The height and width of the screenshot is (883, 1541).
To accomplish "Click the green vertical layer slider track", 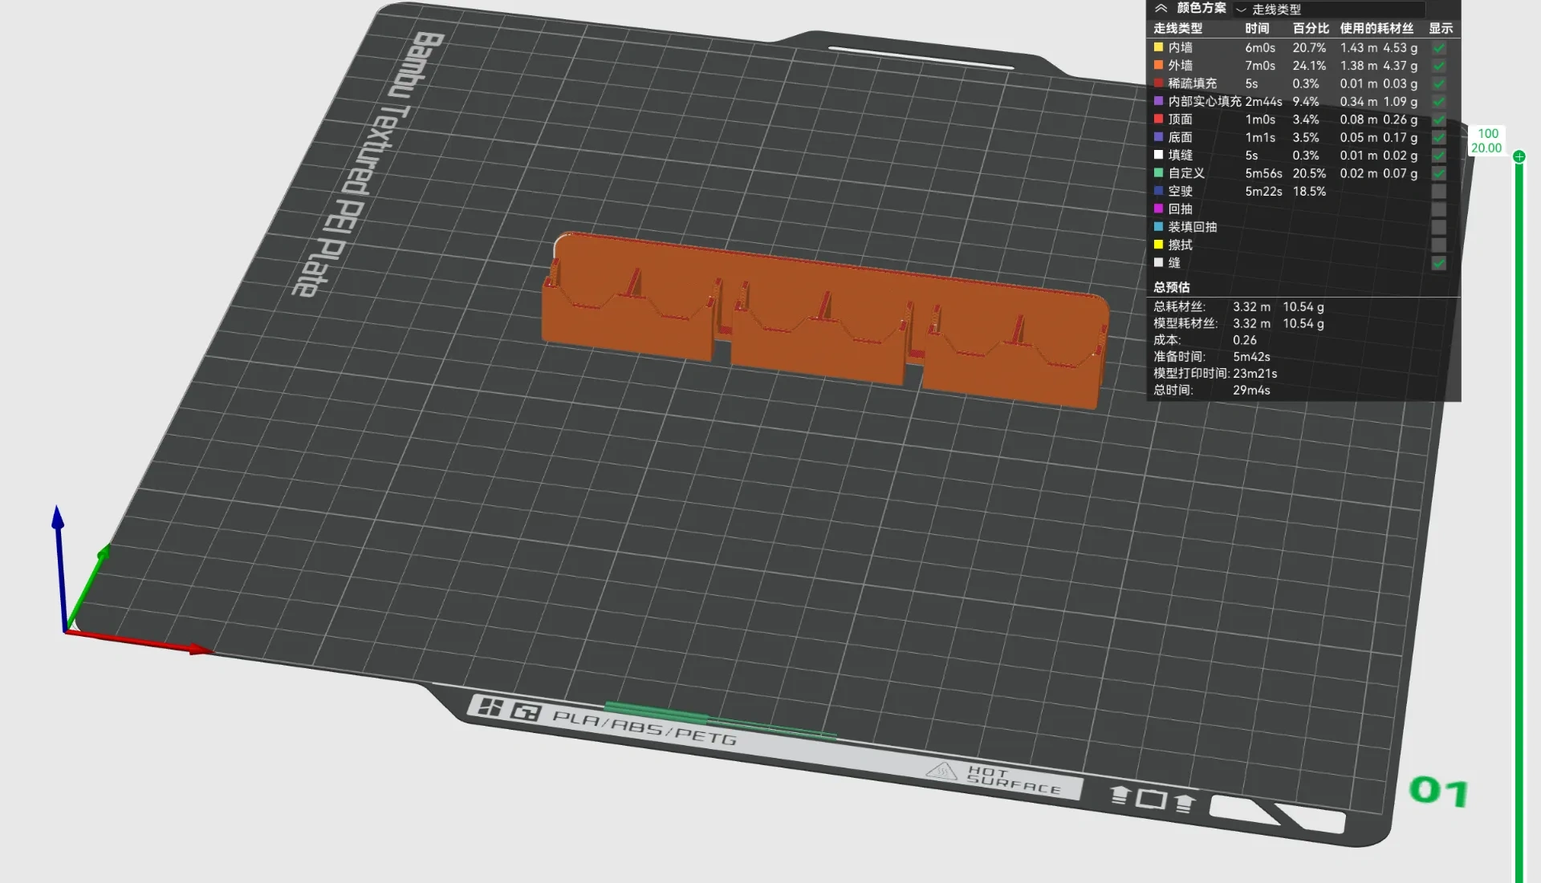I will click(x=1519, y=521).
